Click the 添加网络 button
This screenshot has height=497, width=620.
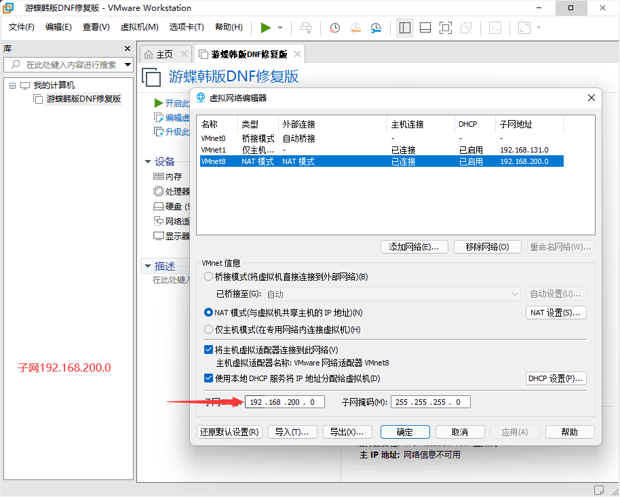pyautogui.click(x=414, y=247)
